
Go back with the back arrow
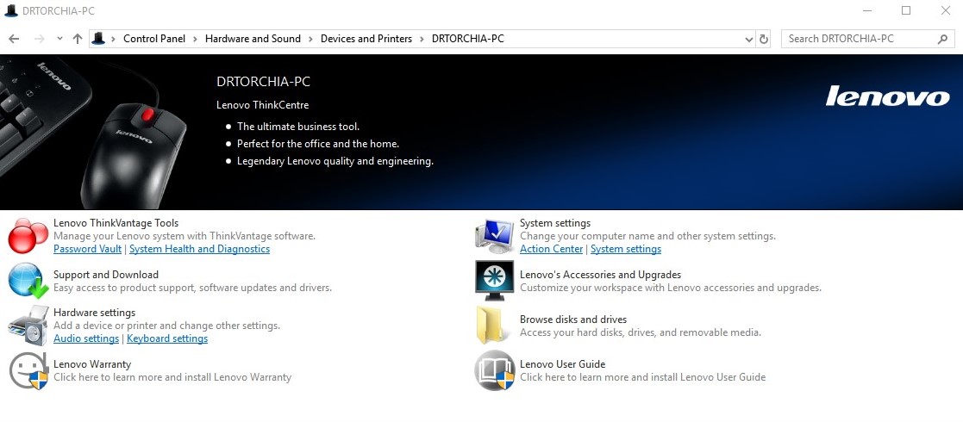(14, 39)
